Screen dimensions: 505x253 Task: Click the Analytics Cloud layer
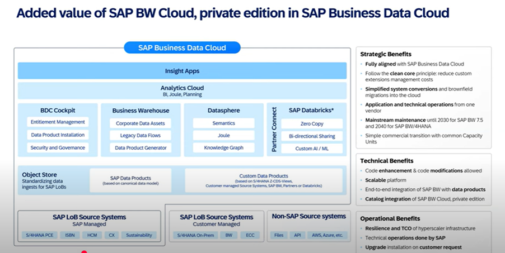pyautogui.click(x=182, y=90)
